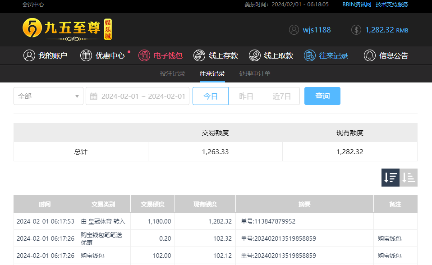This screenshot has height=265, width=432.
Task: Click the 1,282.32 RMB balance
Action: pyautogui.click(x=387, y=30)
